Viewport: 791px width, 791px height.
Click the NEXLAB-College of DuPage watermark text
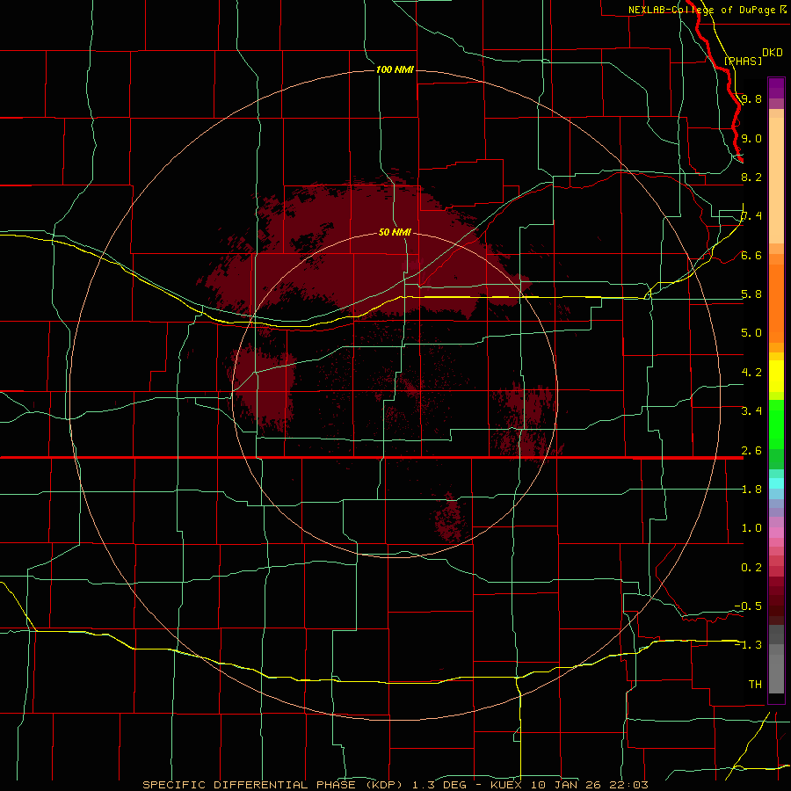704,10
